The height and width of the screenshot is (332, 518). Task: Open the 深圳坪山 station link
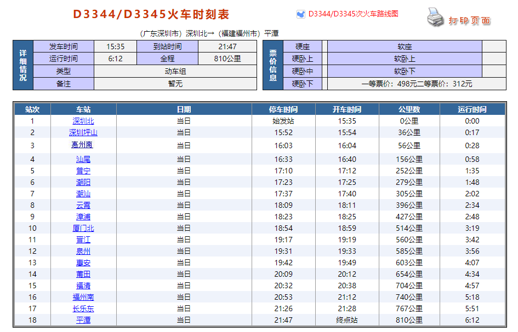tap(83, 132)
